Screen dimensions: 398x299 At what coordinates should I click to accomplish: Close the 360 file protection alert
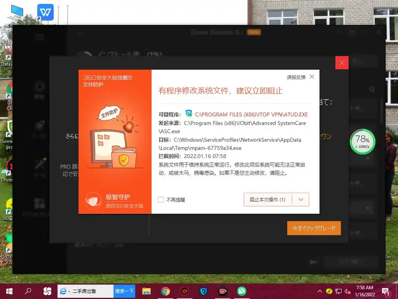coord(312,77)
